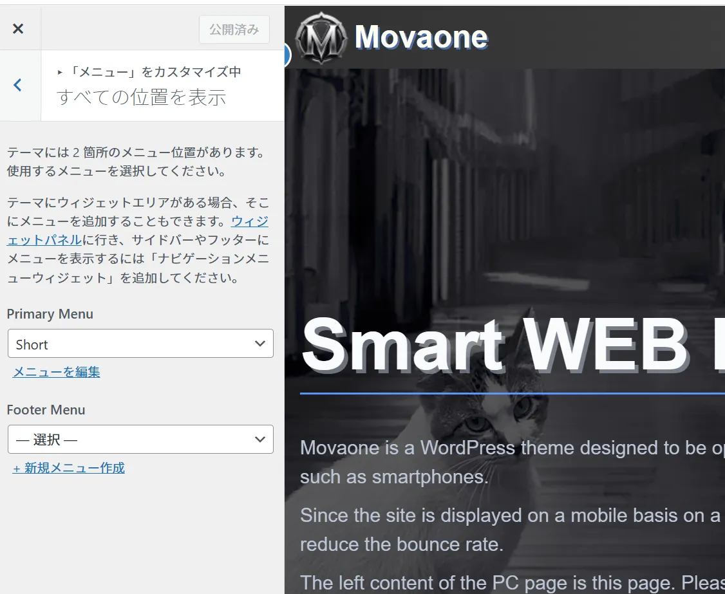Click the Movaone round M logo
Viewport: 725px width, 594px height.
pyautogui.click(x=321, y=38)
